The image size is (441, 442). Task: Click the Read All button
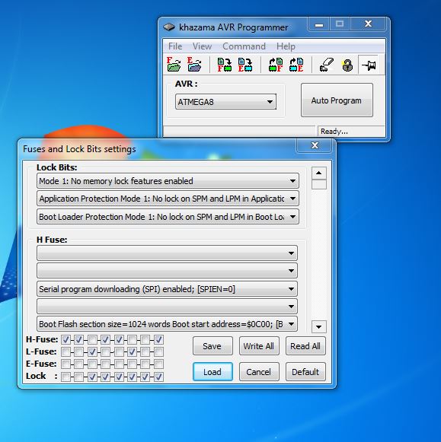(x=305, y=346)
